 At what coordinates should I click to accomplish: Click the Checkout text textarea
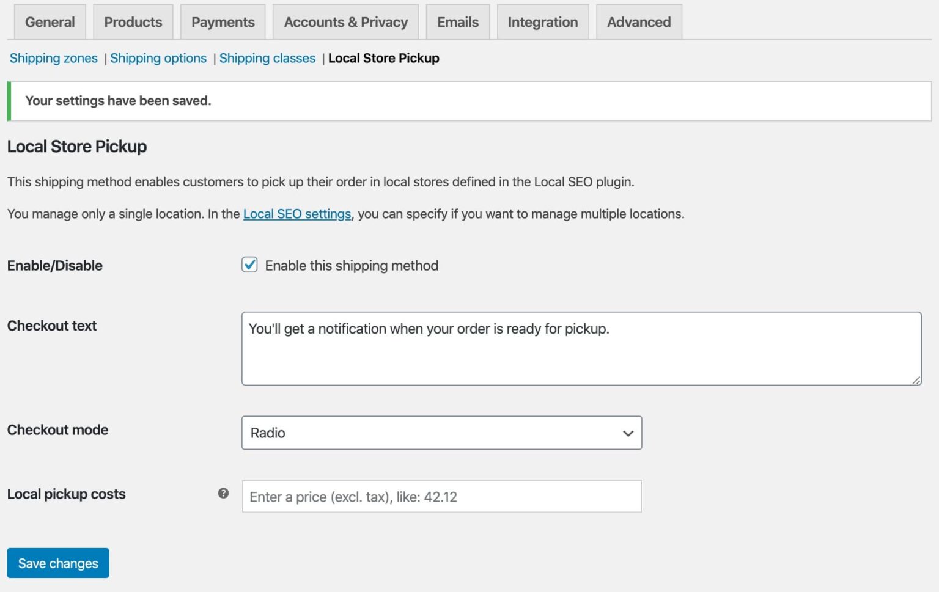pyautogui.click(x=581, y=348)
